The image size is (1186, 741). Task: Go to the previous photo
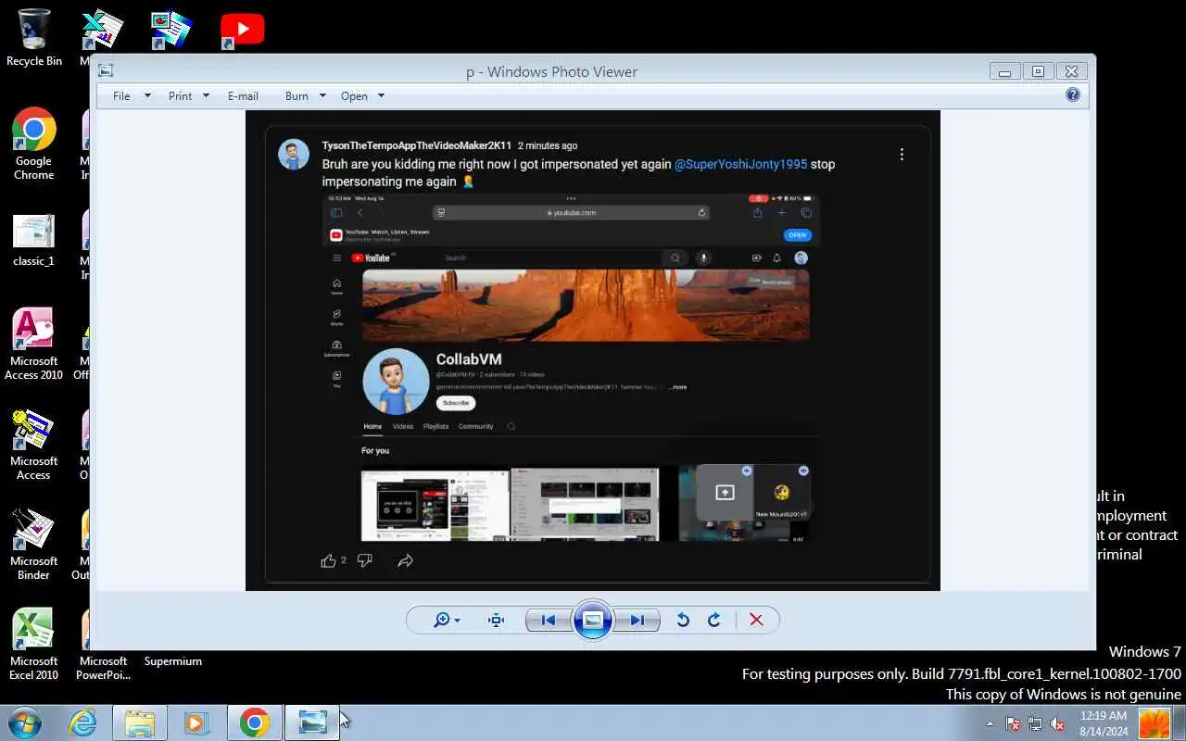coord(548,620)
